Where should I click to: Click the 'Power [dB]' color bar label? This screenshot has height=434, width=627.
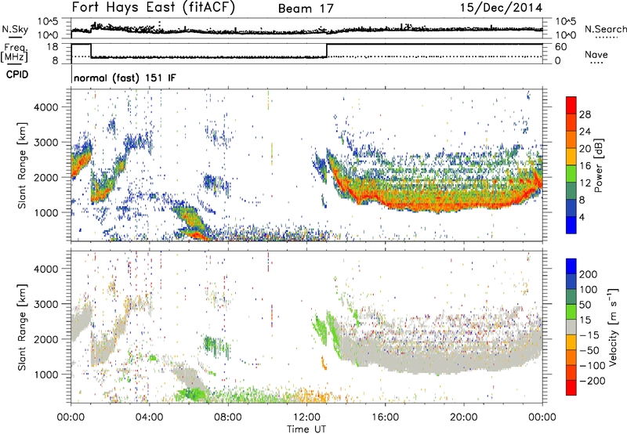pos(598,165)
